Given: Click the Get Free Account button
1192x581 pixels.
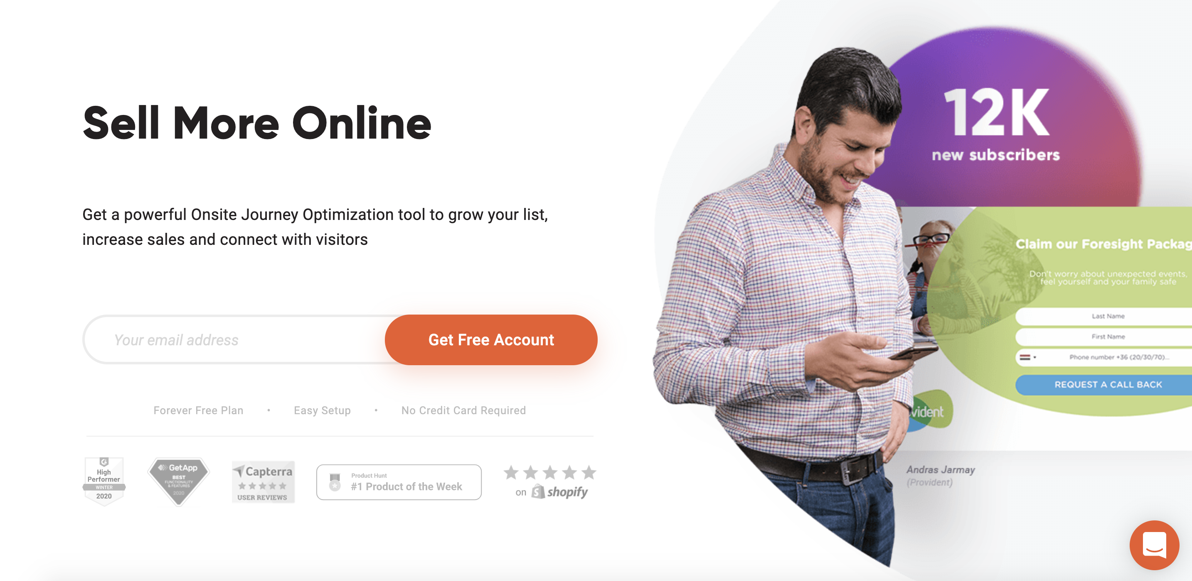Looking at the screenshot, I should click(490, 339).
